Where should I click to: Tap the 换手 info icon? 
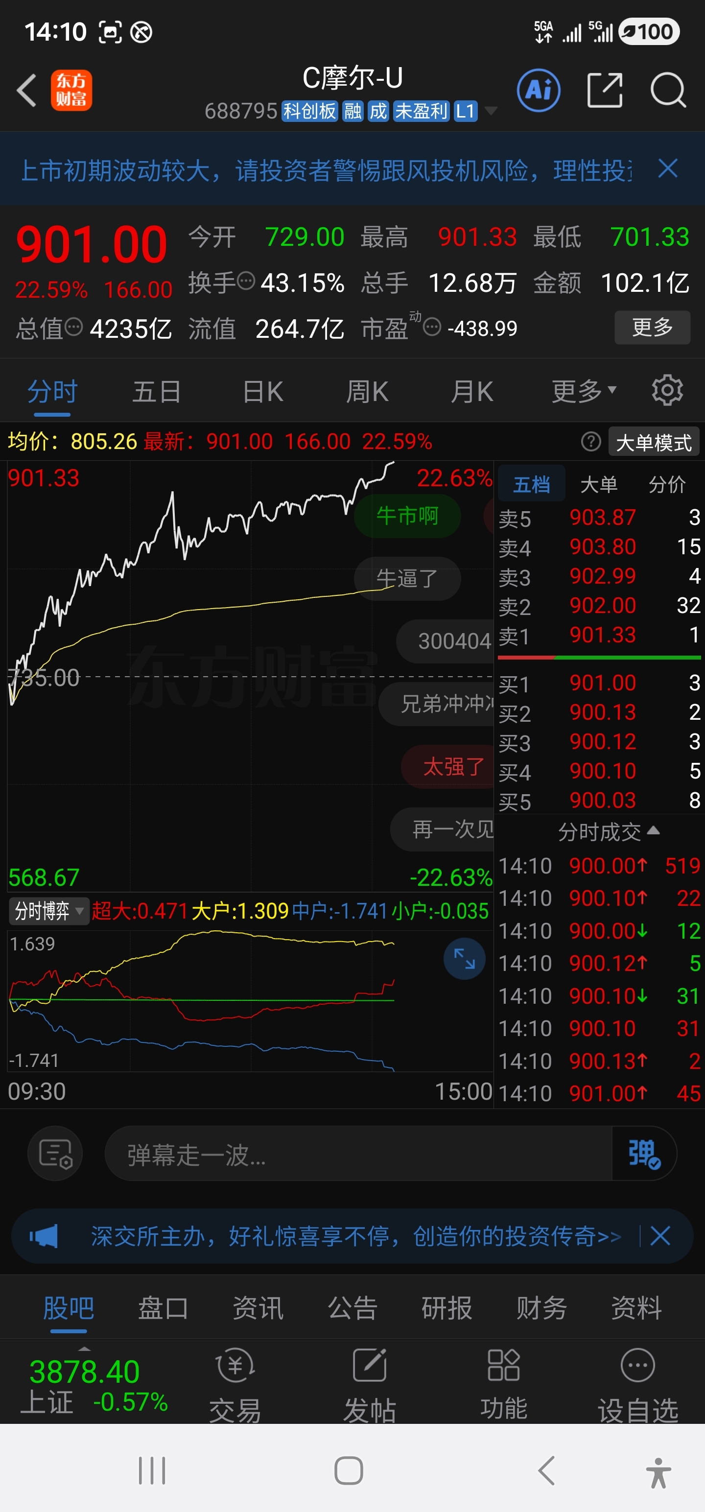tap(245, 281)
